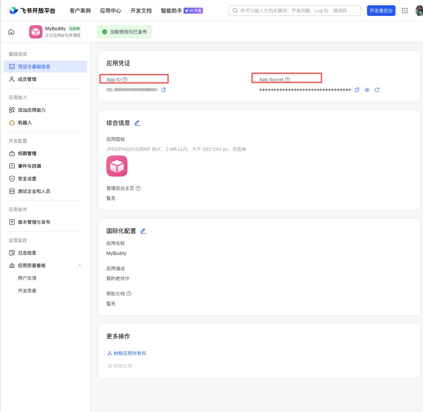Screen dimensions: 423x412
Task: Click the 事件与回调 icon
Action: (12, 166)
